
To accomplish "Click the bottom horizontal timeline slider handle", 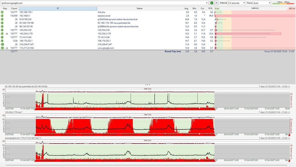I will click(288, 165).
